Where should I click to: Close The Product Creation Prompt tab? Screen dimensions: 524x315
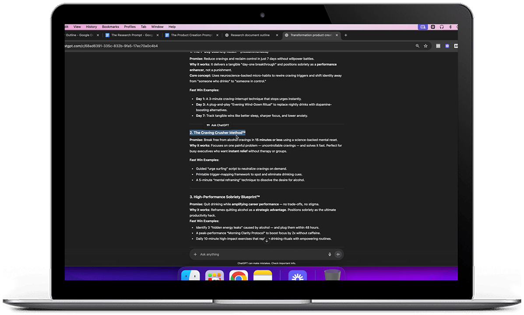pyautogui.click(x=218, y=35)
